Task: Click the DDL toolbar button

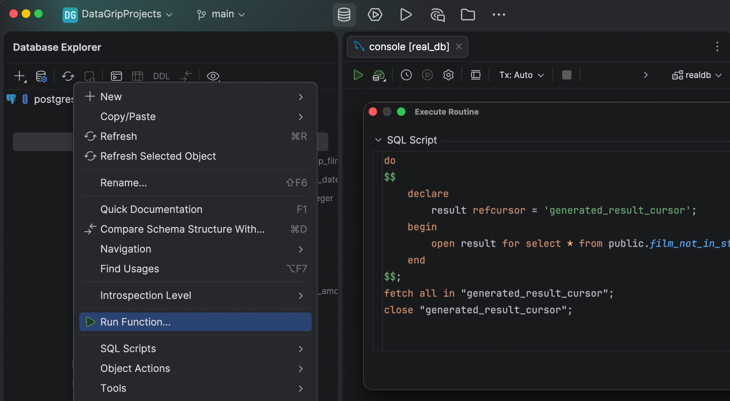Action: (x=161, y=76)
